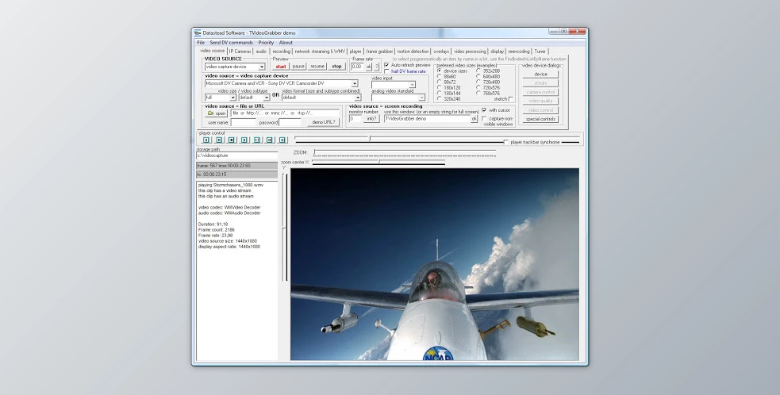Click the TVideoGrabber title bar icon
This screenshot has width=780, height=395.
click(x=198, y=33)
